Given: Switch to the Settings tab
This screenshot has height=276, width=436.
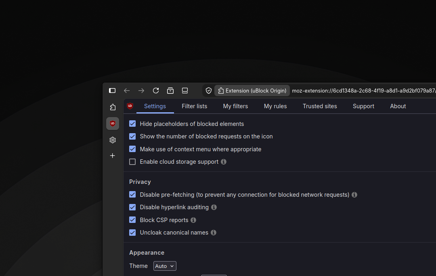Looking at the screenshot, I should click(x=155, y=106).
